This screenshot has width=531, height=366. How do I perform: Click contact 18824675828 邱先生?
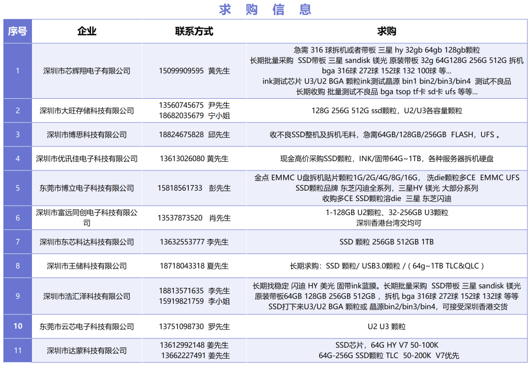pos(194,135)
